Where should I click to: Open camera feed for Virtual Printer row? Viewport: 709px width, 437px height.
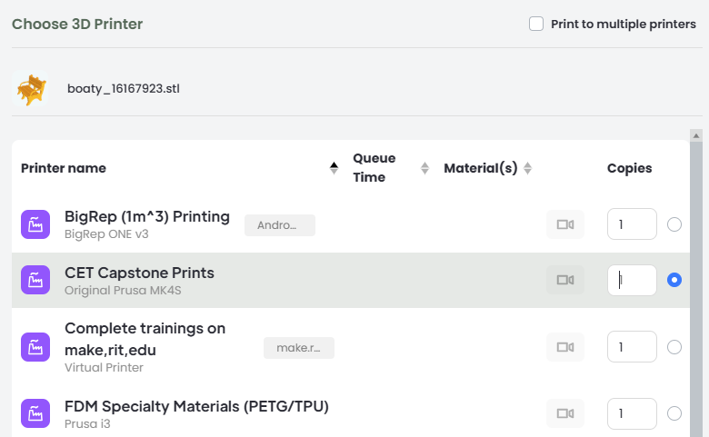(565, 347)
